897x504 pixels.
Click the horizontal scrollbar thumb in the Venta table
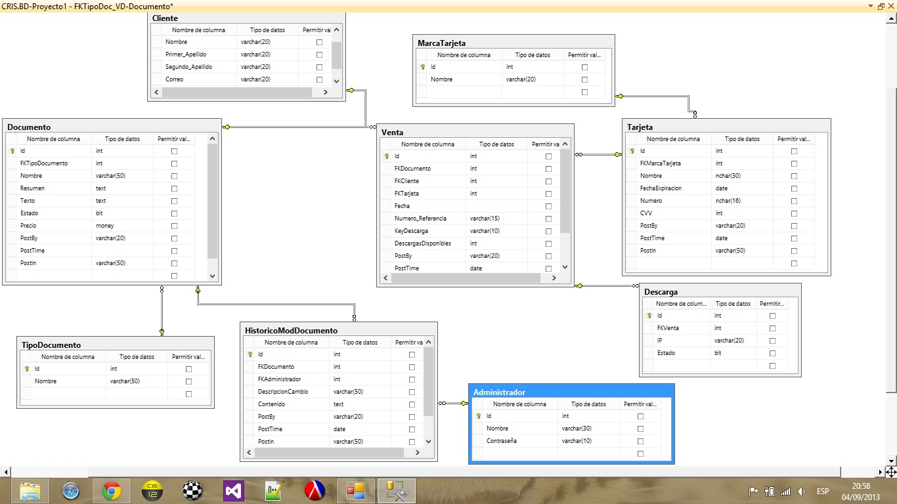(x=470, y=278)
